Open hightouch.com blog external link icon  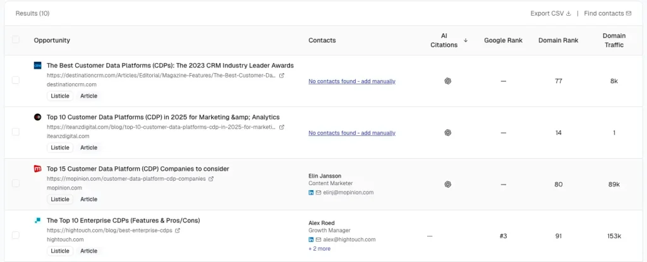(x=178, y=231)
